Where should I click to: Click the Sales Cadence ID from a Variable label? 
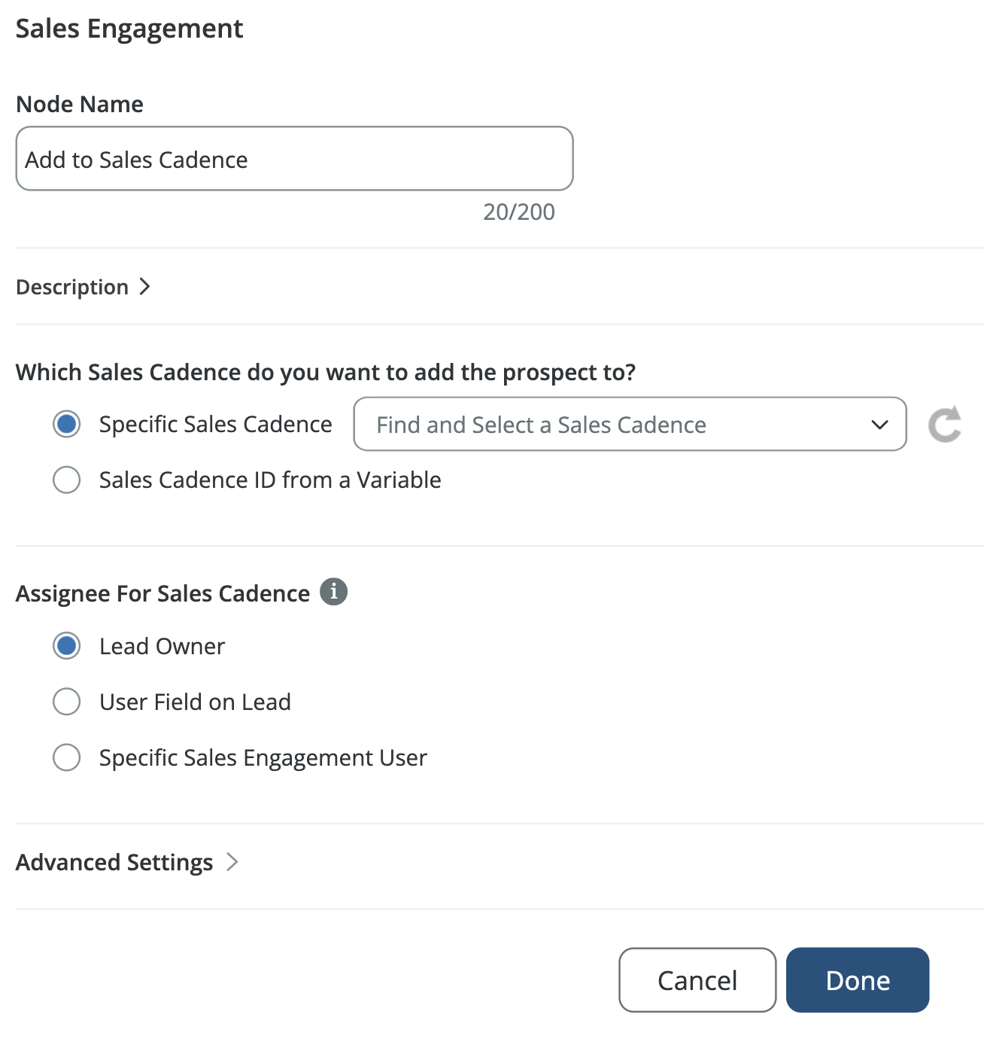click(270, 480)
